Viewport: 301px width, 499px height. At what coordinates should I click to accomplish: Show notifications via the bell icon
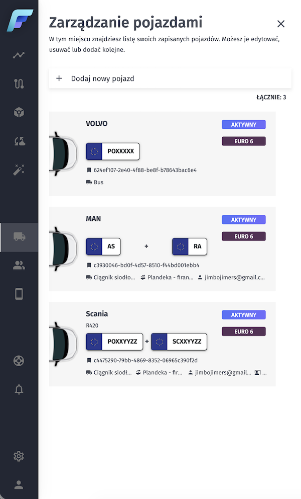tap(19, 389)
